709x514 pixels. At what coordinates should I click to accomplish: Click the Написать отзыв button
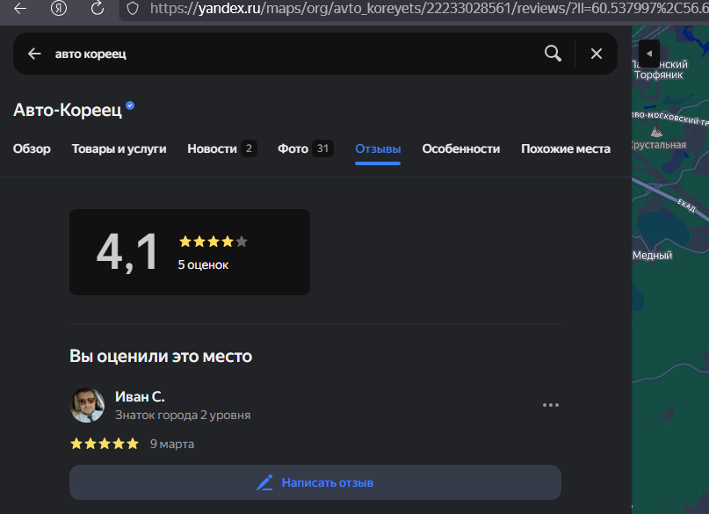pos(315,482)
